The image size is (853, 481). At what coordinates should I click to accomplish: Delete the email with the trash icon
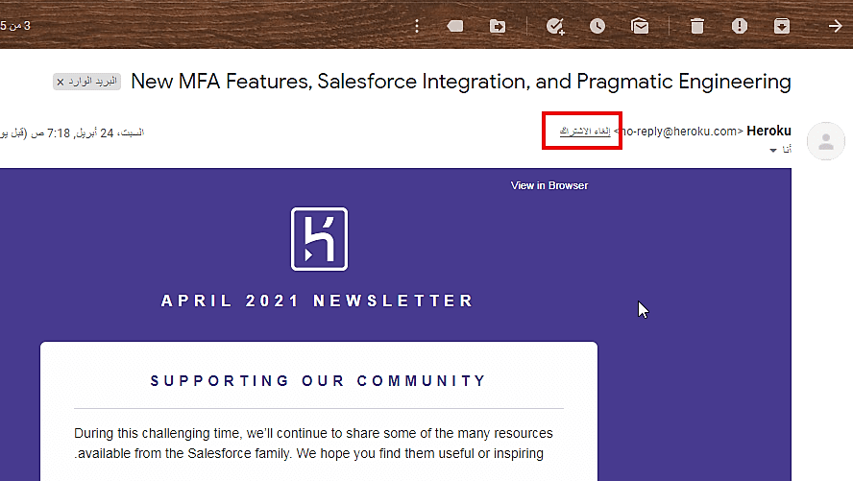(x=697, y=26)
